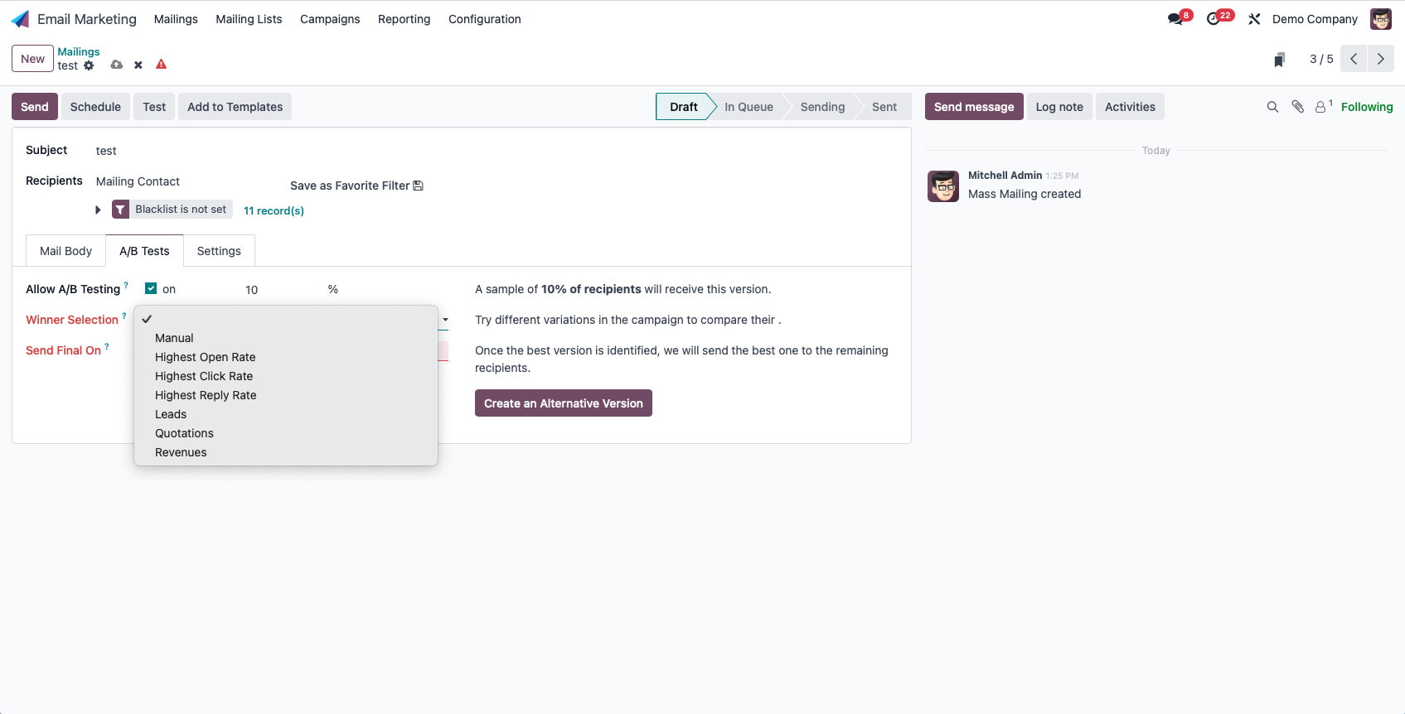Go to the previous record arrow

coord(1354,59)
